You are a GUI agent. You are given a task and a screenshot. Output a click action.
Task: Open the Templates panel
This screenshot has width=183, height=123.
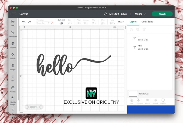tap(13, 34)
